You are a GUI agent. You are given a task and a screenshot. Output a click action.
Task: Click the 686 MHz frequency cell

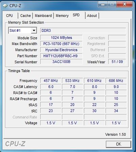click(x=116, y=81)
